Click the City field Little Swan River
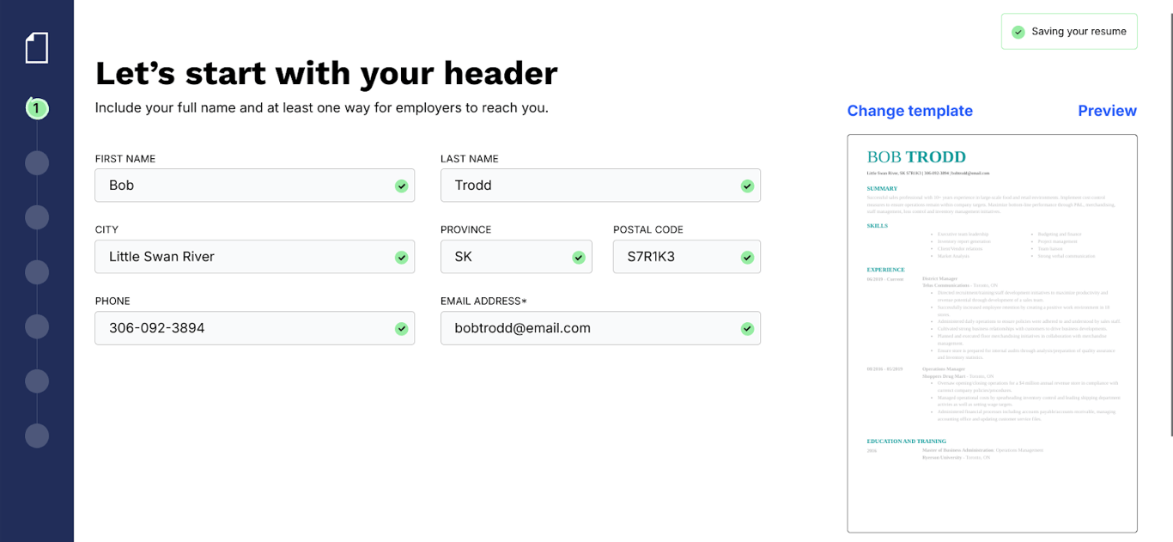Viewport: 1173px width, 542px height. pyautogui.click(x=254, y=257)
